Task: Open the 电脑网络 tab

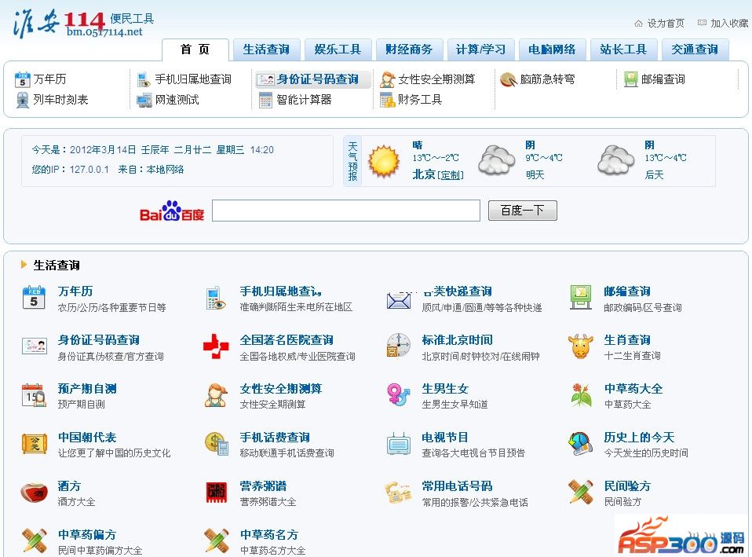Action: click(552, 49)
